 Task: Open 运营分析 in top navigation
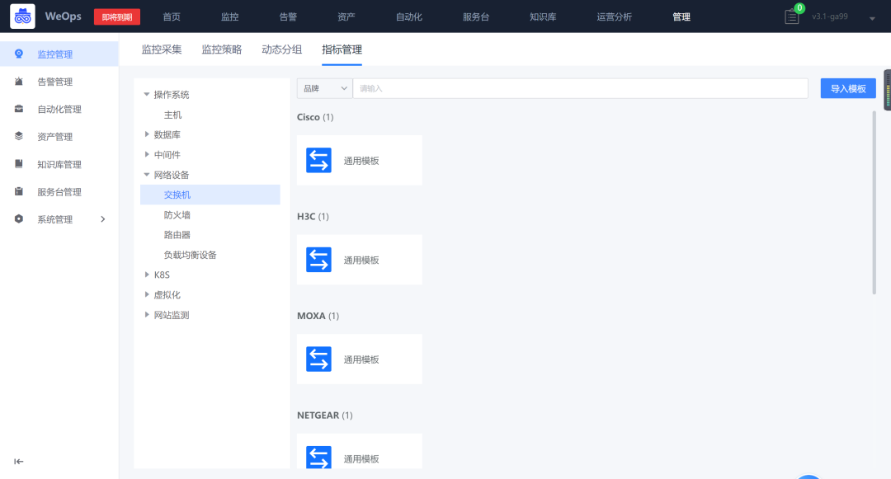tap(615, 17)
